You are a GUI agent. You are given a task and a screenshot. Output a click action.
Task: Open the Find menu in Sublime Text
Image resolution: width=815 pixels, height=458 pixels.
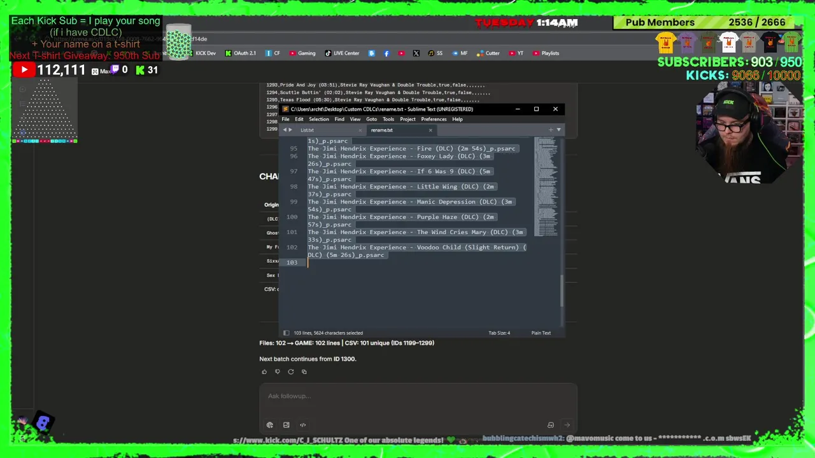(x=339, y=119)
